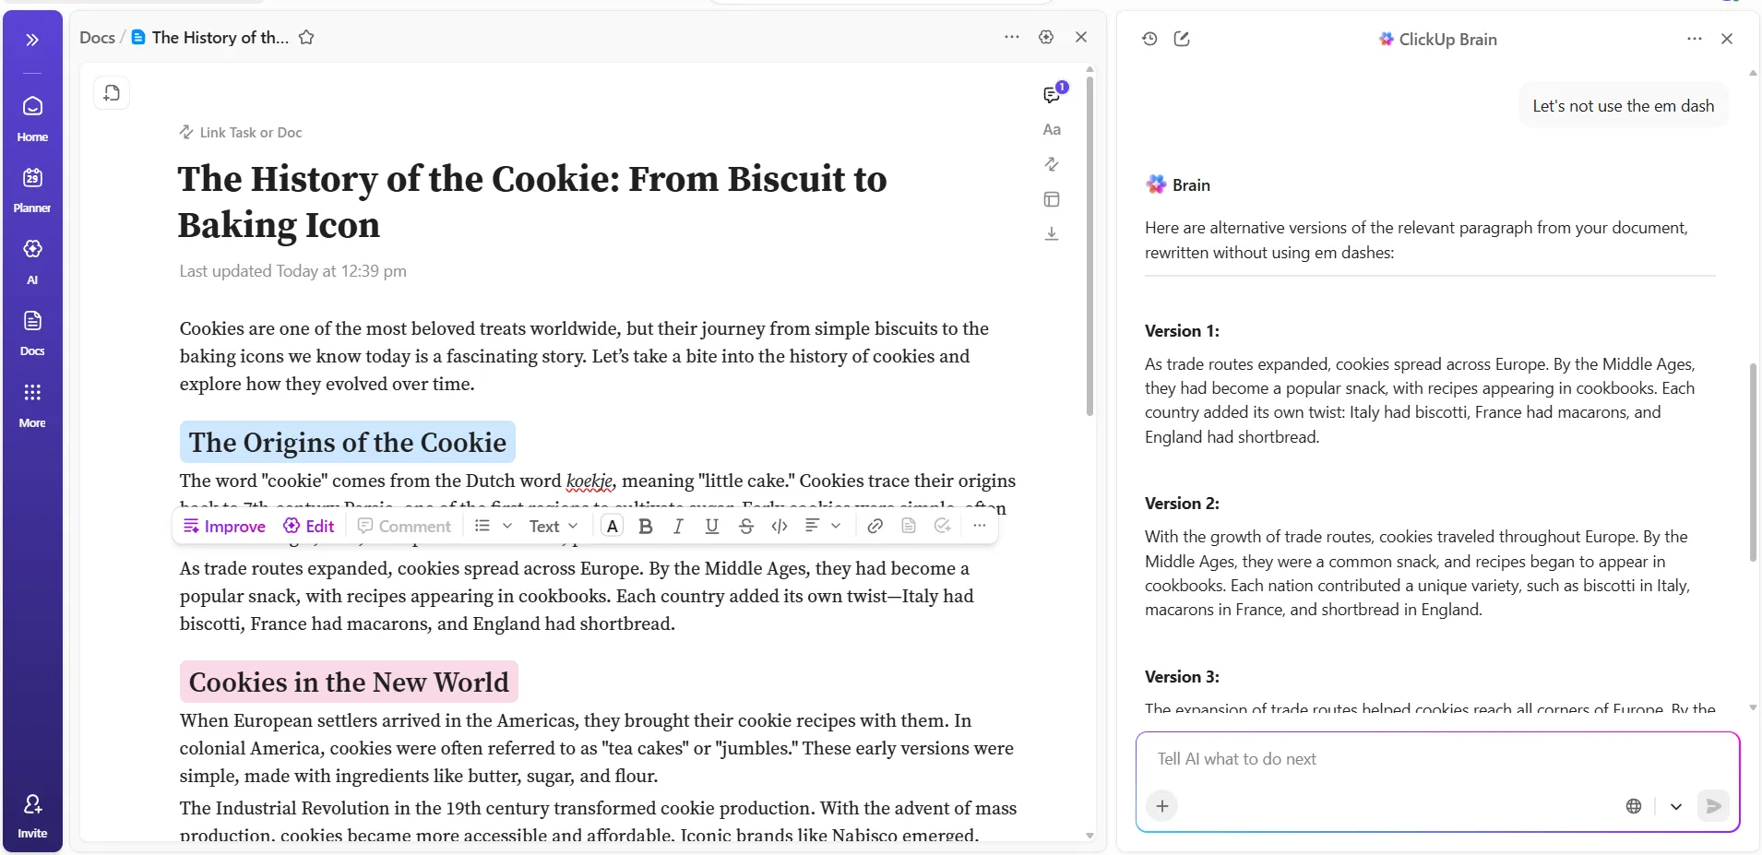
Task: Start a new Brain chat
Action: pos(1182,39)
